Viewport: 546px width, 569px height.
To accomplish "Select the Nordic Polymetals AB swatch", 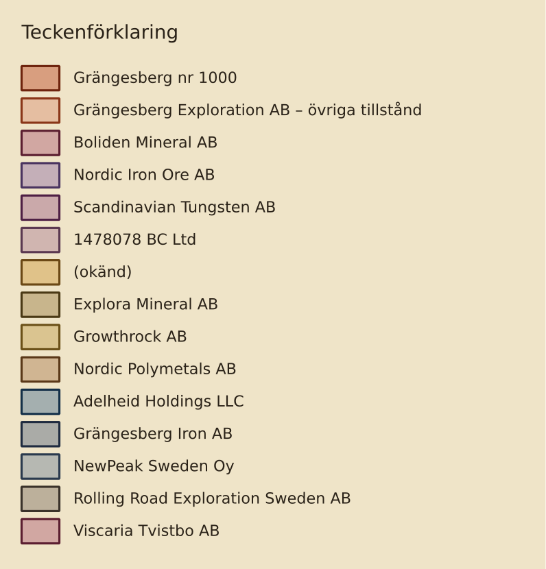I will point(40,370).
